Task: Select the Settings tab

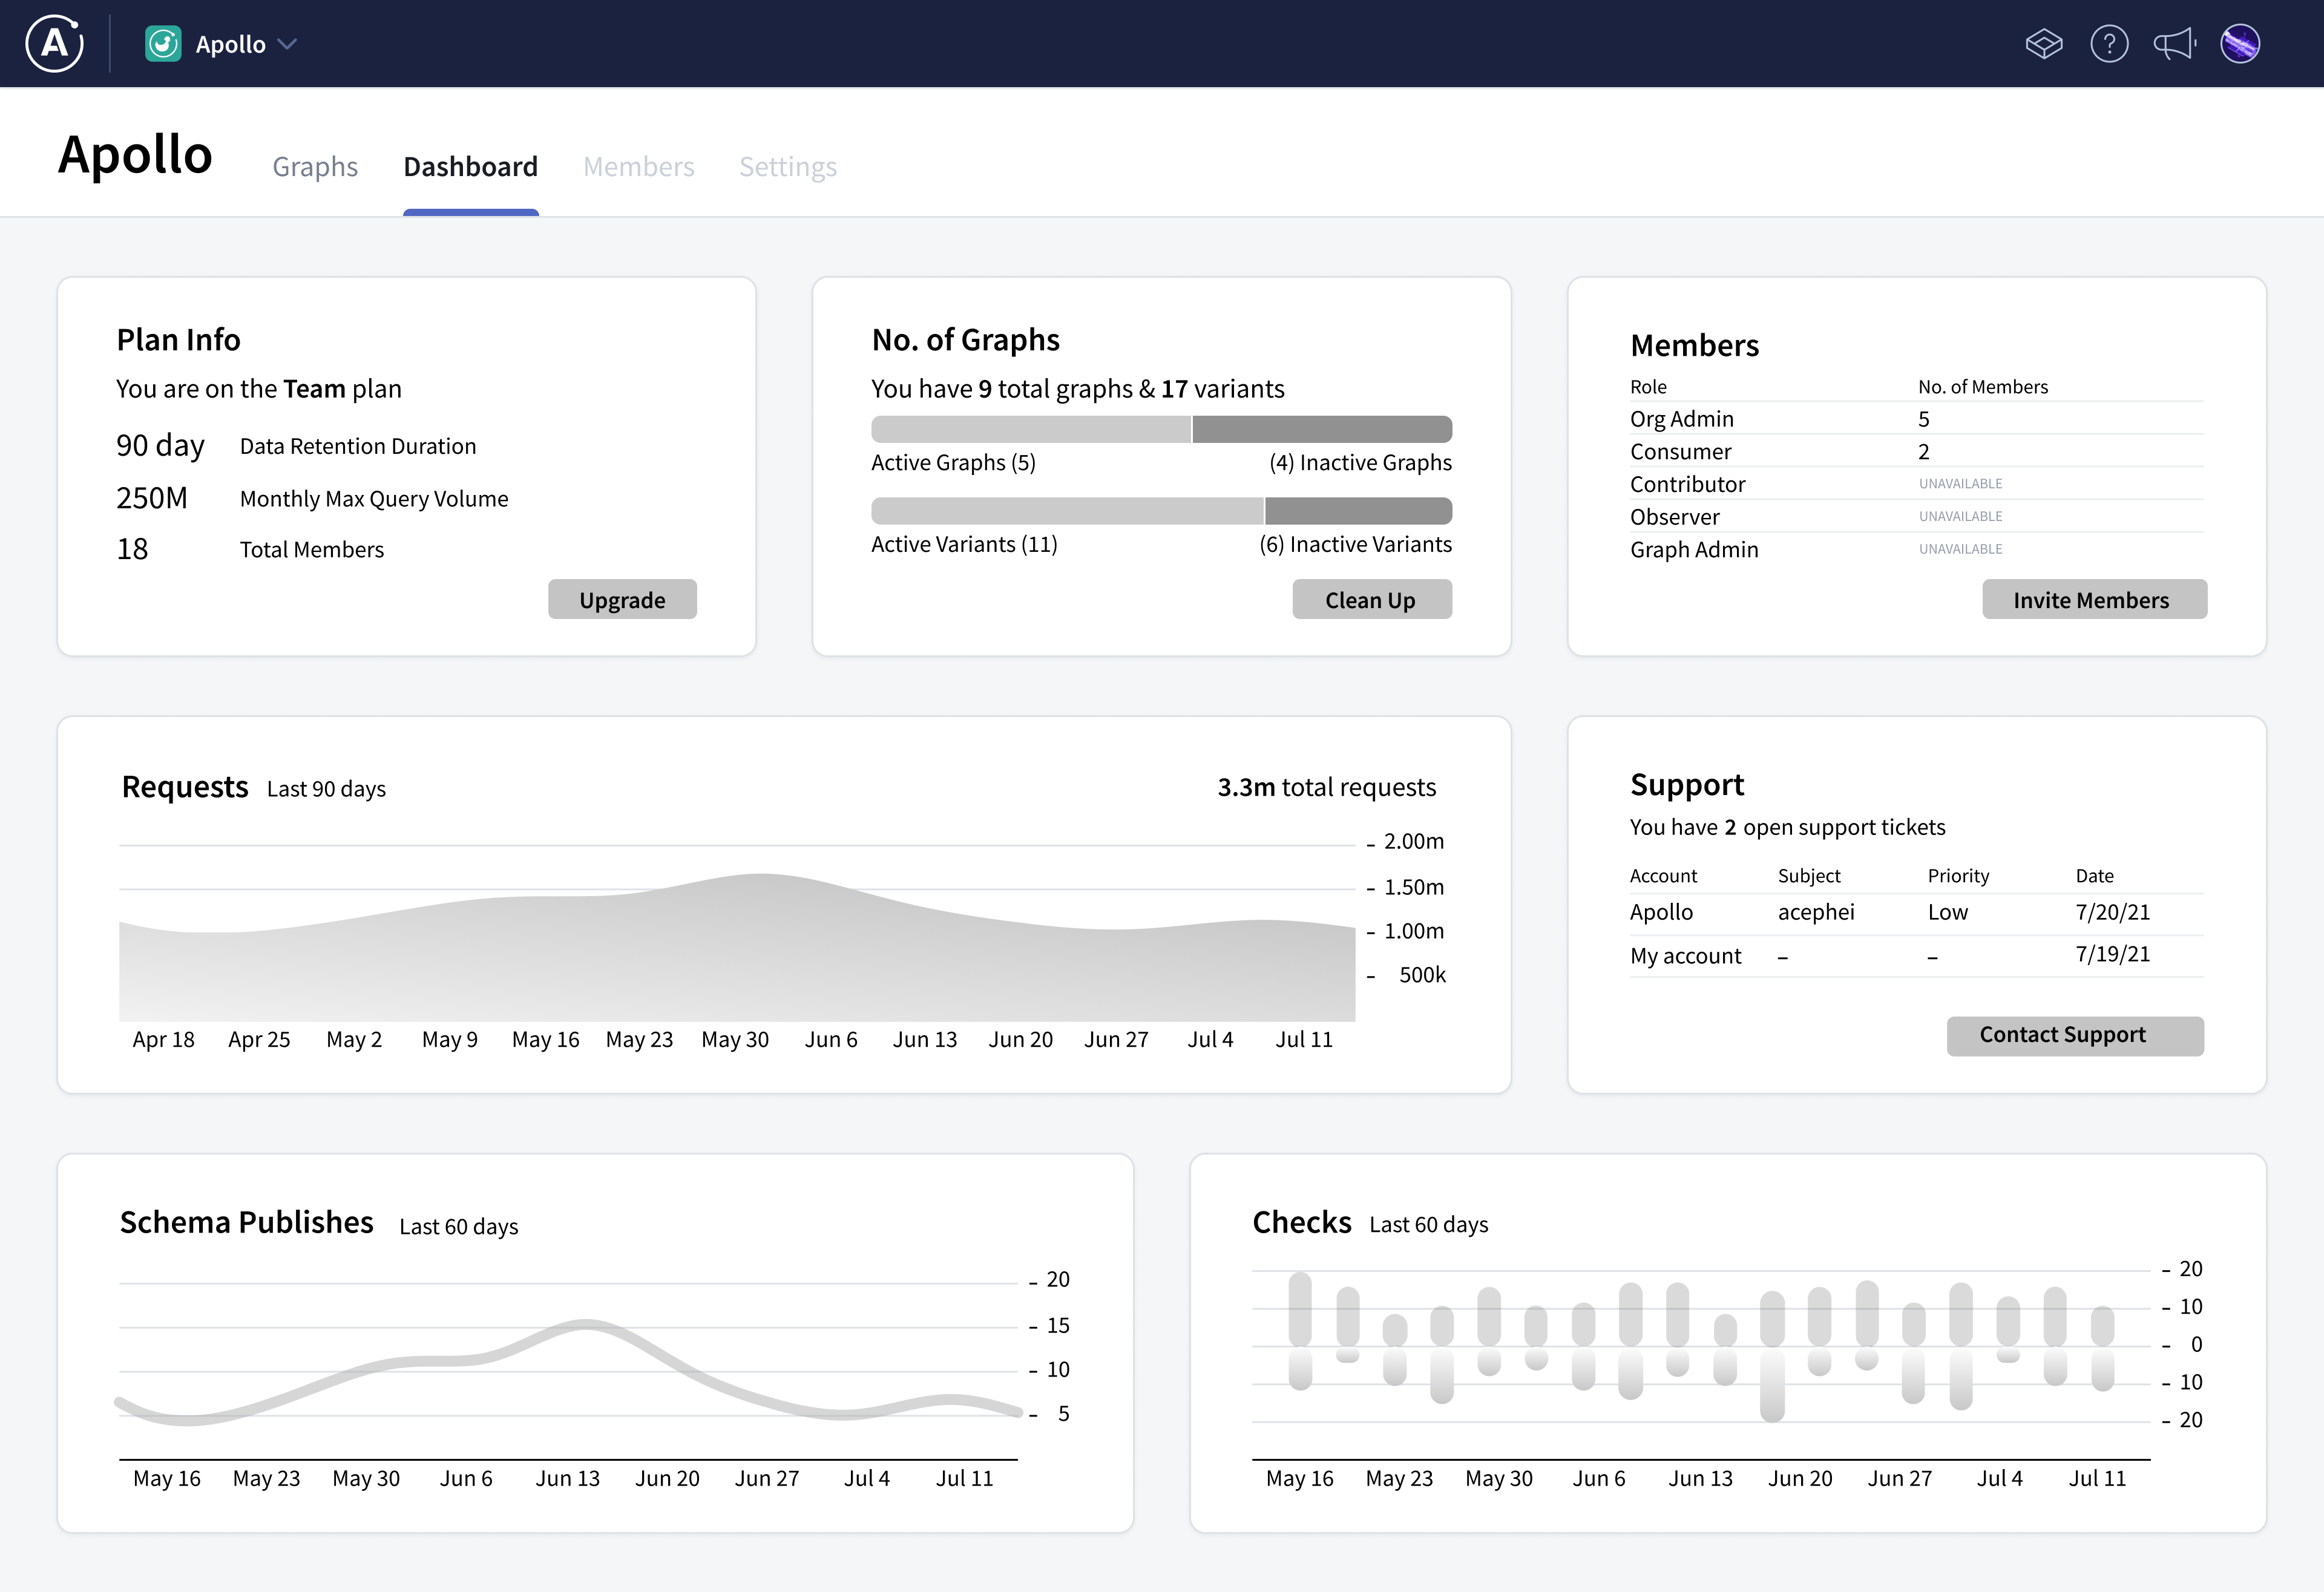Action: coord(788,166)
